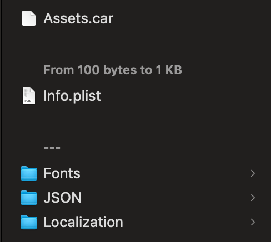Select the Info.plist filename
The height and width of the screenshot is (242, 271).
(x=72, y=96)
